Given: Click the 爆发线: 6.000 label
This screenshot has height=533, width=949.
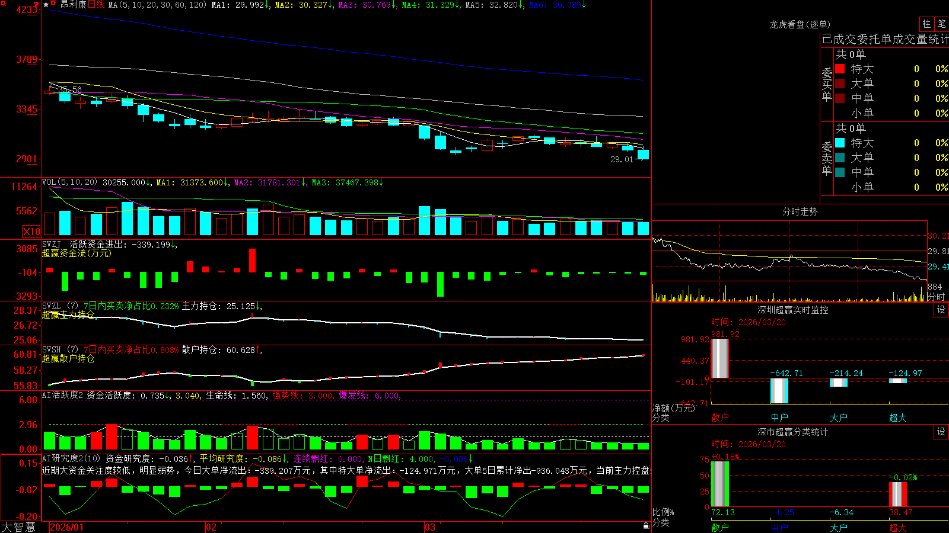Looking at the screenshot, I should point(370,395).
